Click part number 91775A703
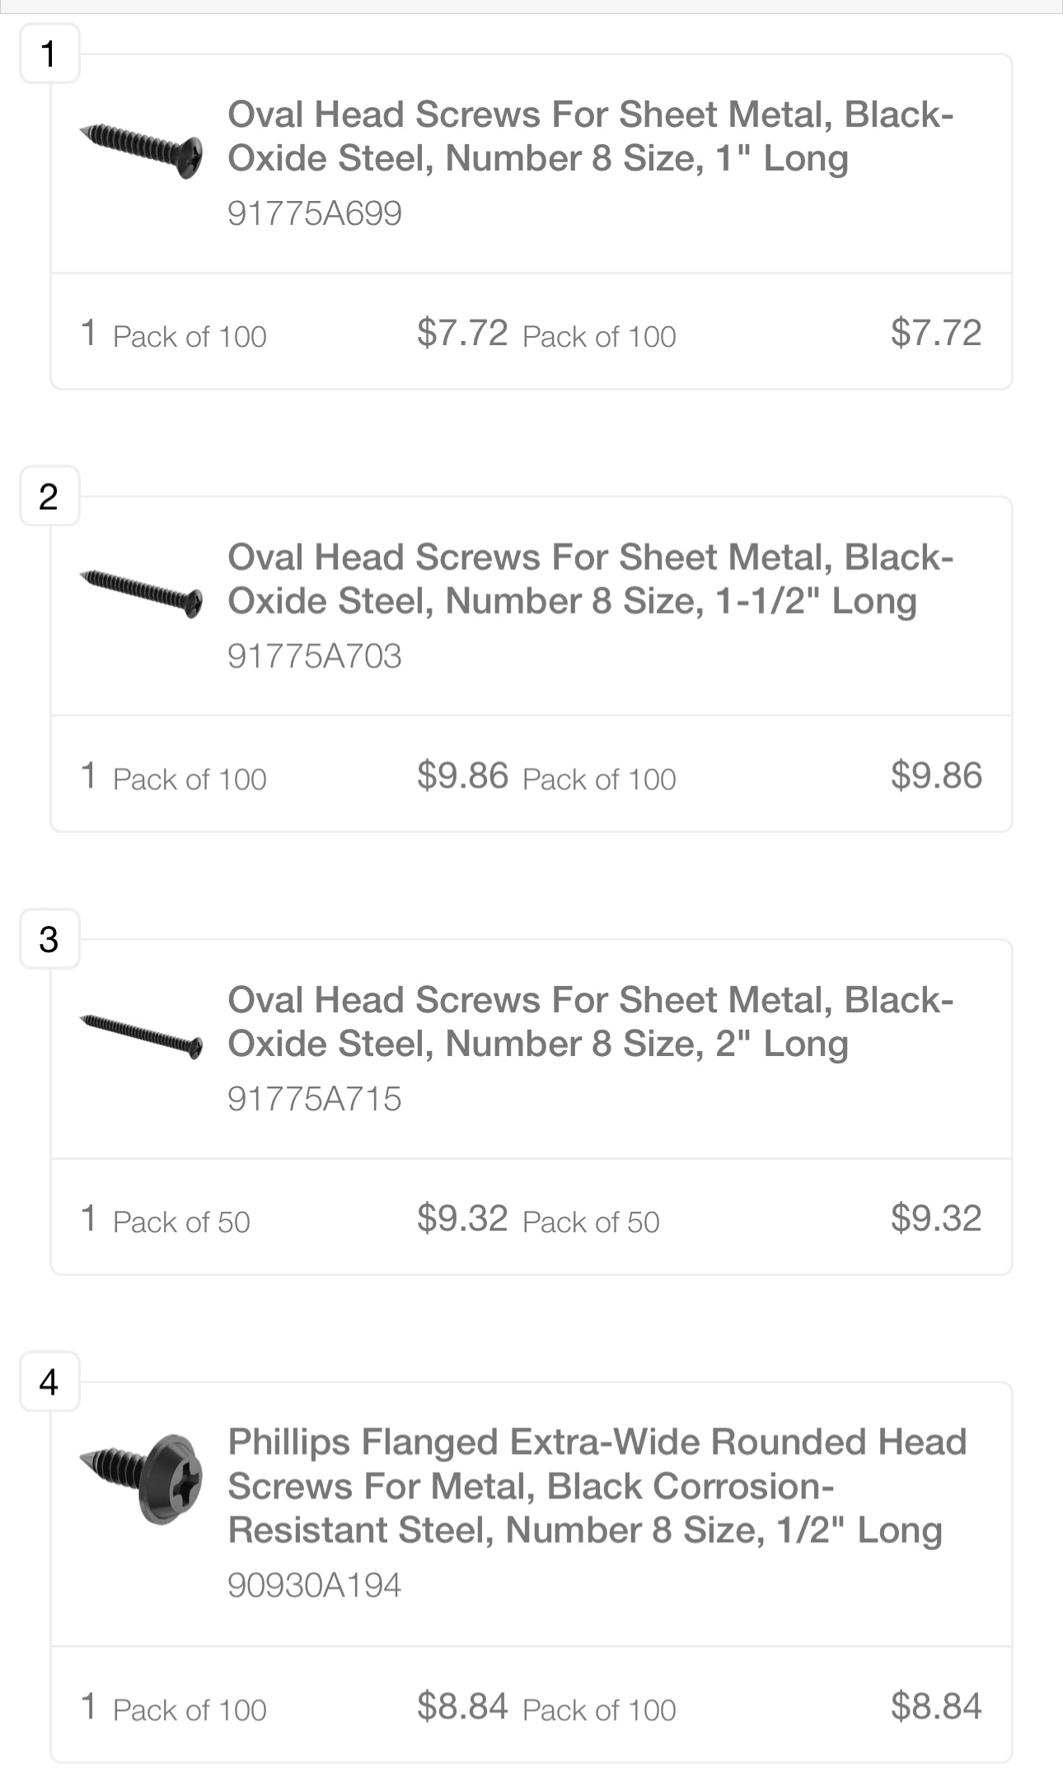 click(x=314, y=657)
